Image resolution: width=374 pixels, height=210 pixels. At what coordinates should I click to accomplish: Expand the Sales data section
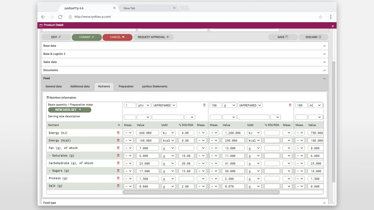tap(185, 62)
